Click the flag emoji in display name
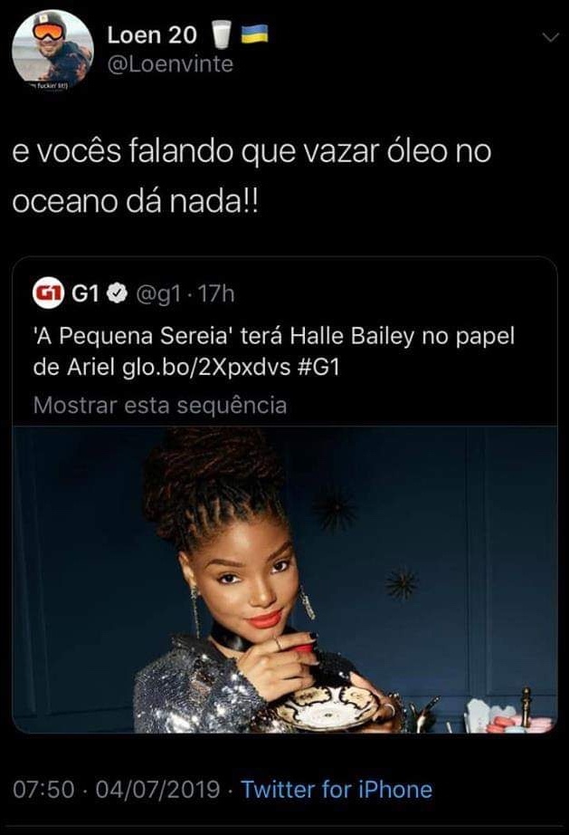Image resolution: width=569 pixels, height=835 pixels. (x=254, y=34)
